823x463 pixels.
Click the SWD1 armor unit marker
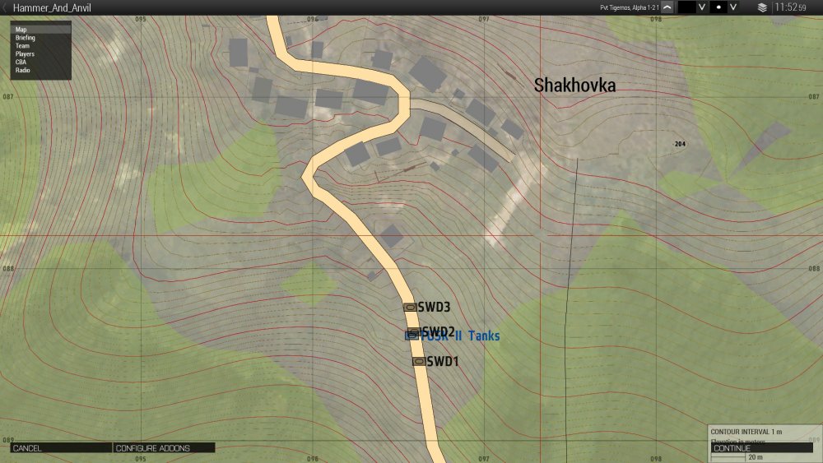(418, 361)
